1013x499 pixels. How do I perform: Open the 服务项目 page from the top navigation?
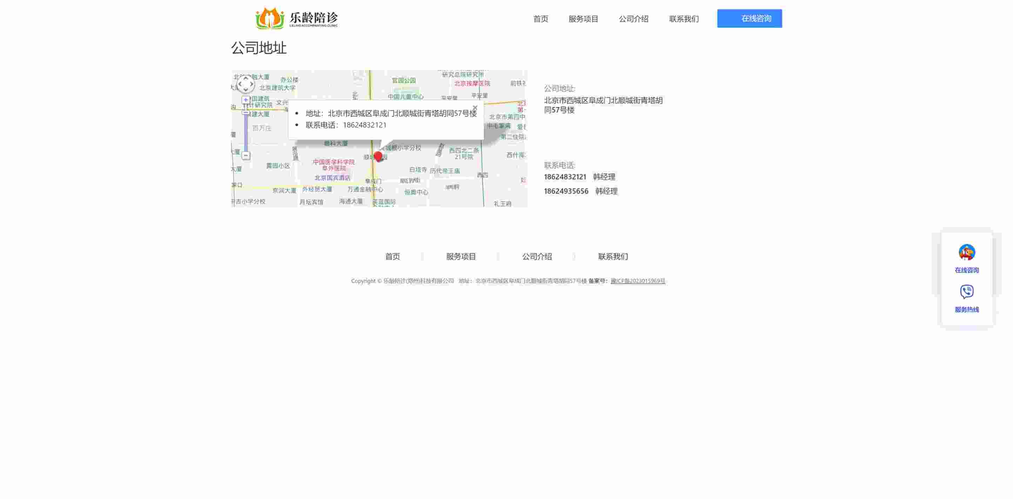coord(583,19)
